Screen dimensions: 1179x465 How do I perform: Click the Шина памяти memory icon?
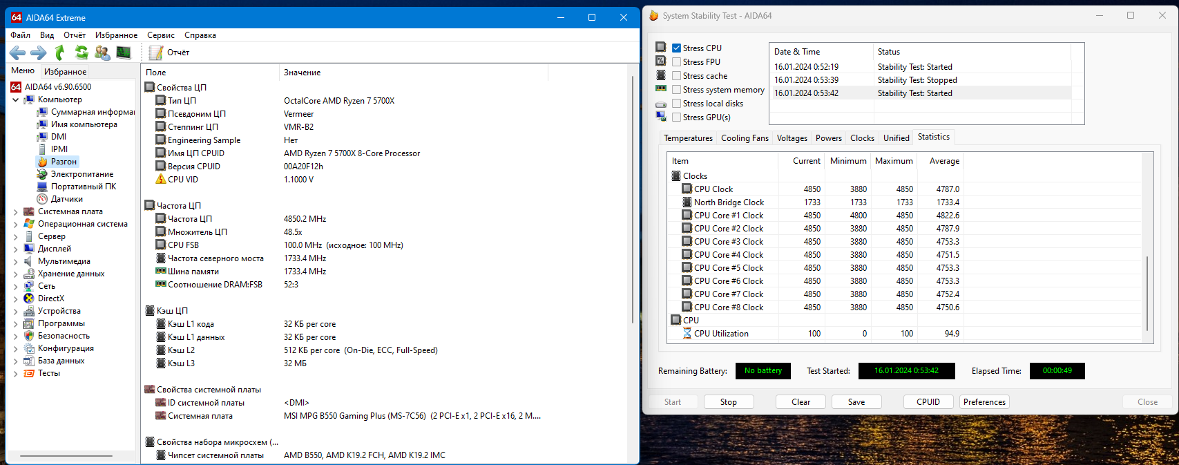[161, 271]
